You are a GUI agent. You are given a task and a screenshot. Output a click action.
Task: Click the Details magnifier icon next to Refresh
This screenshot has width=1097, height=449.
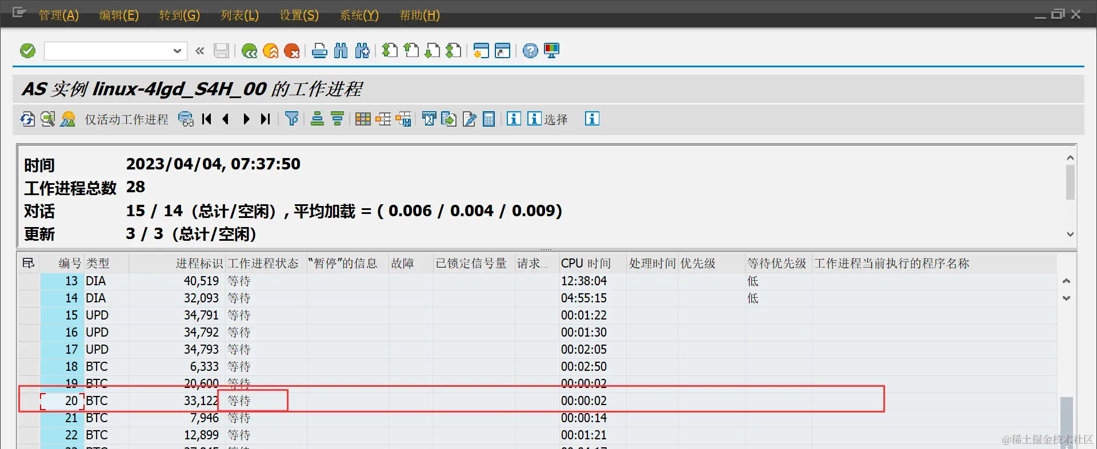click(48, 119)
